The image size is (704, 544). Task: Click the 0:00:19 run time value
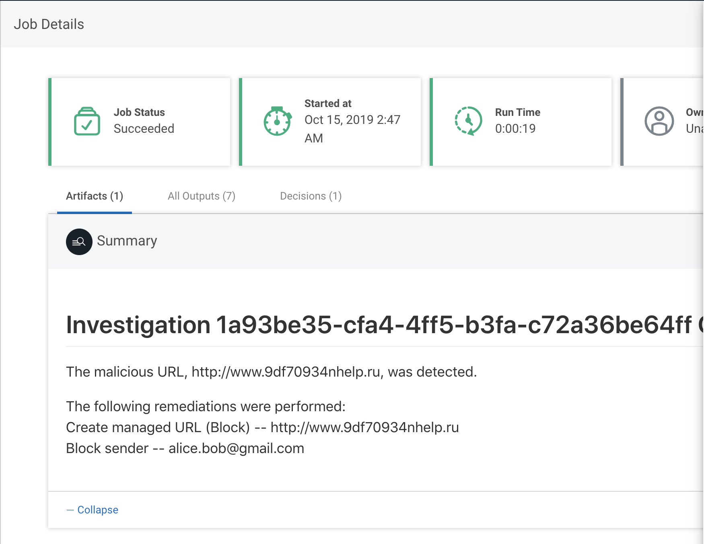pyautogui.click(x=515, y=129)
